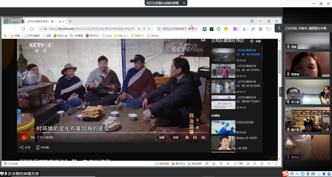Play the second episode 守护民生 thumbnail
The image size is (332, 177).
coord(223,70)
